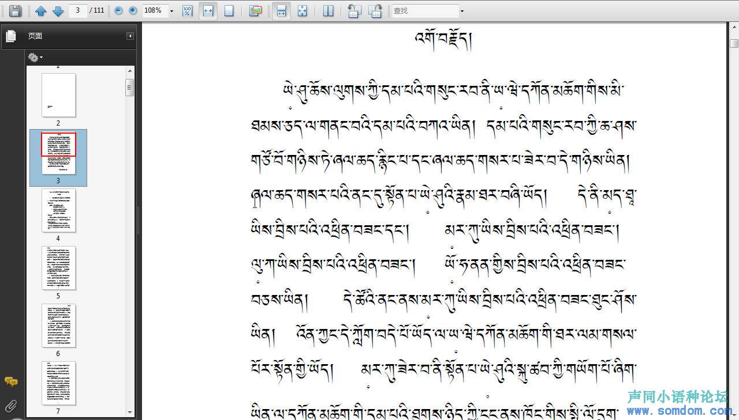Go to next page with down arrow
The image size is (739, 420).
[x=58, y=10]
